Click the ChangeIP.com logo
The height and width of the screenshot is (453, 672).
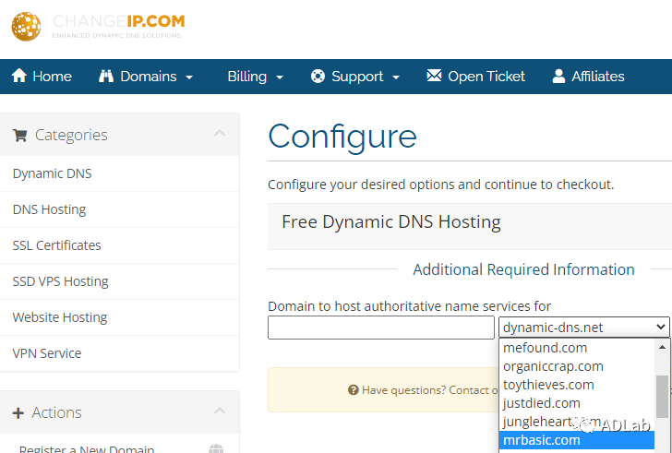pyautogui.click(x=97, y=25)
